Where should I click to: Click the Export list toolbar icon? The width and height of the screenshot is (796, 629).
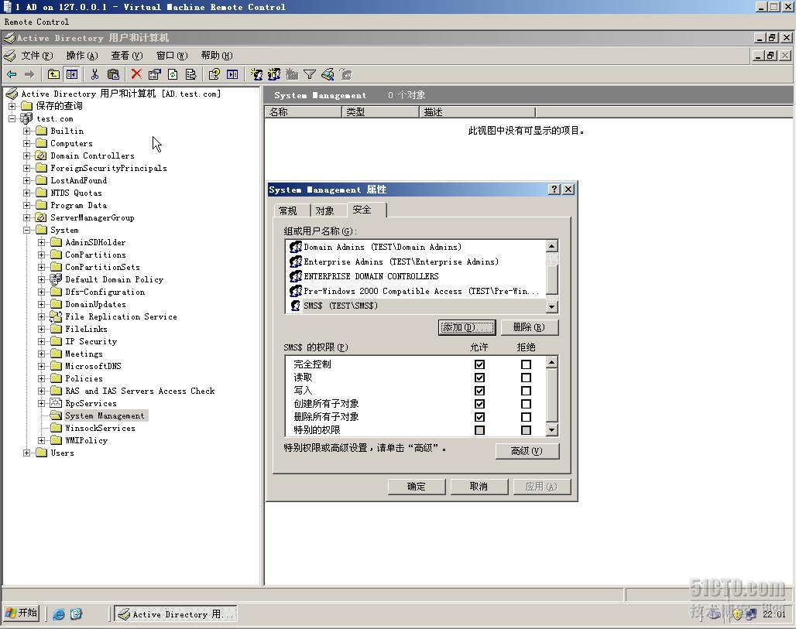point(191,74)
